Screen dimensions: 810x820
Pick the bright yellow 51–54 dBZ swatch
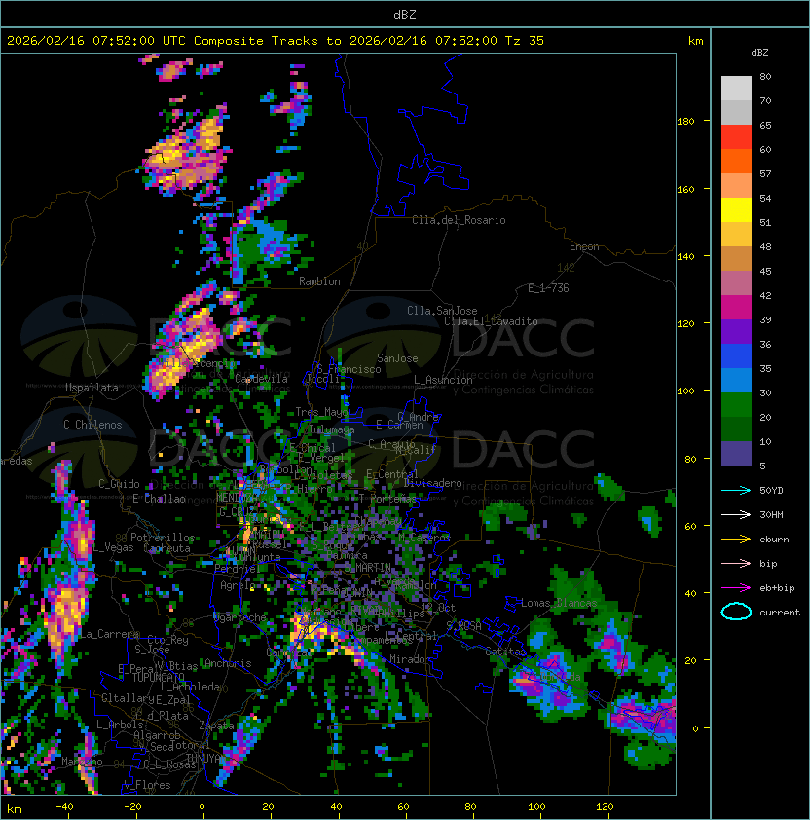tap(736, 209)
